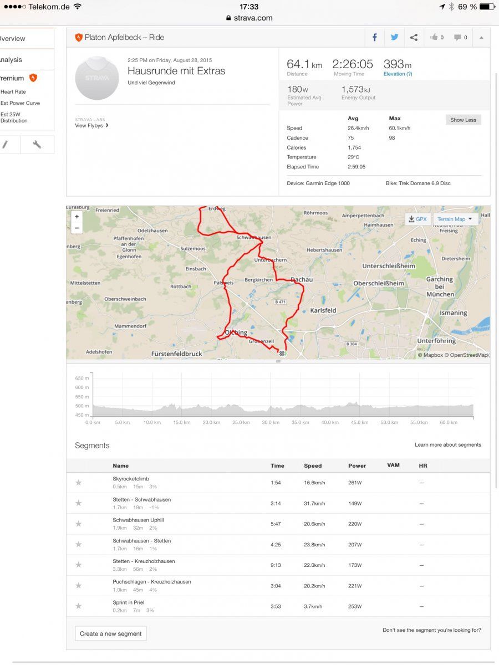Share ride on Facebook
Viewport: 499px width, 665px height.
[x=375, y=38]
